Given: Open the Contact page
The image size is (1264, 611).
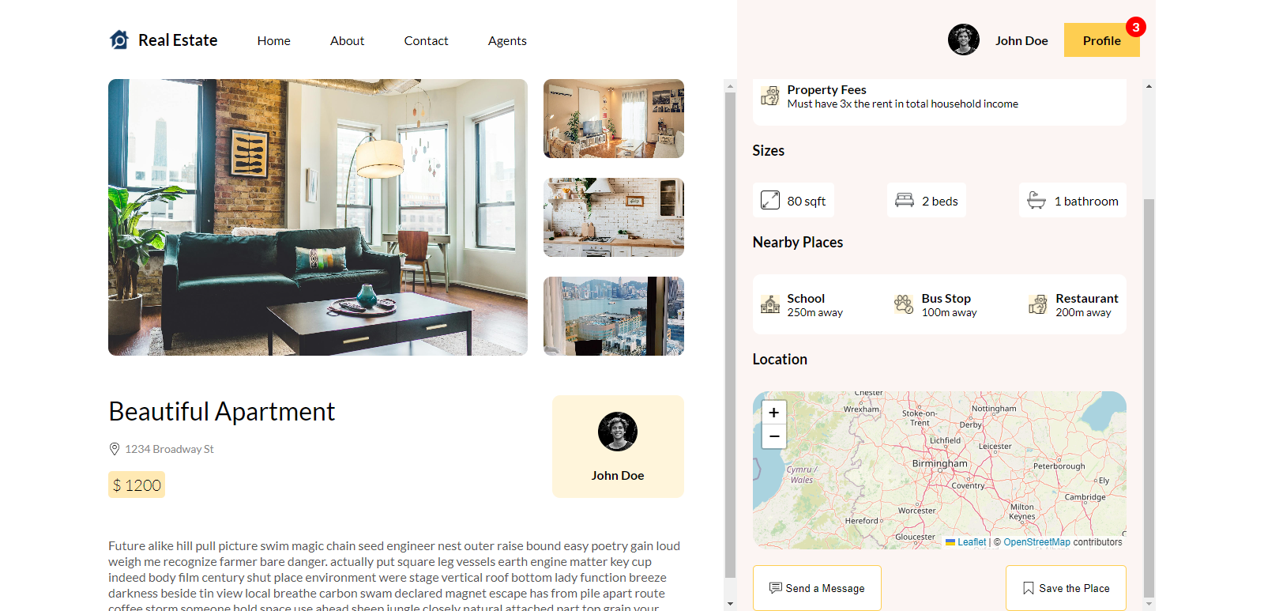Looking at the screenshot, I should coord(426,40).
